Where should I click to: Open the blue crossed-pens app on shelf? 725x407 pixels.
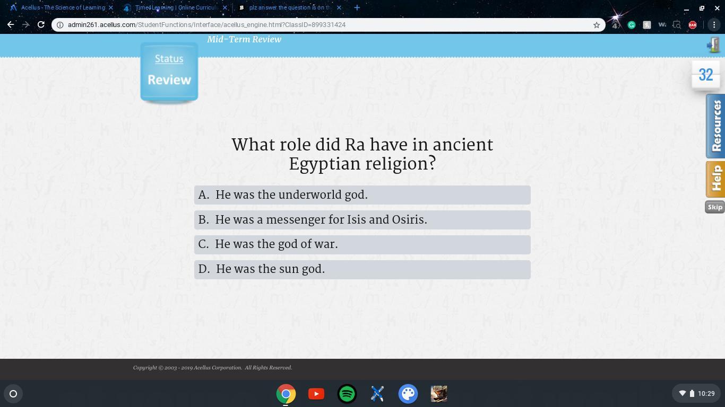pos(377,394)
